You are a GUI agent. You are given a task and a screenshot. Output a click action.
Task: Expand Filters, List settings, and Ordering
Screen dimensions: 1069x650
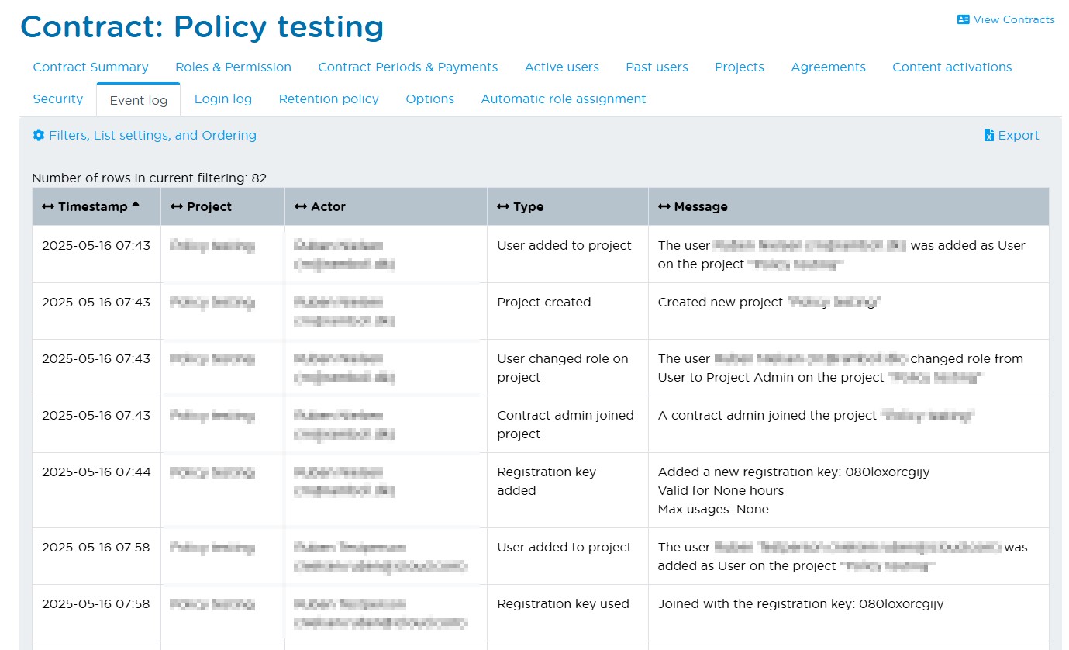(152, 136)
